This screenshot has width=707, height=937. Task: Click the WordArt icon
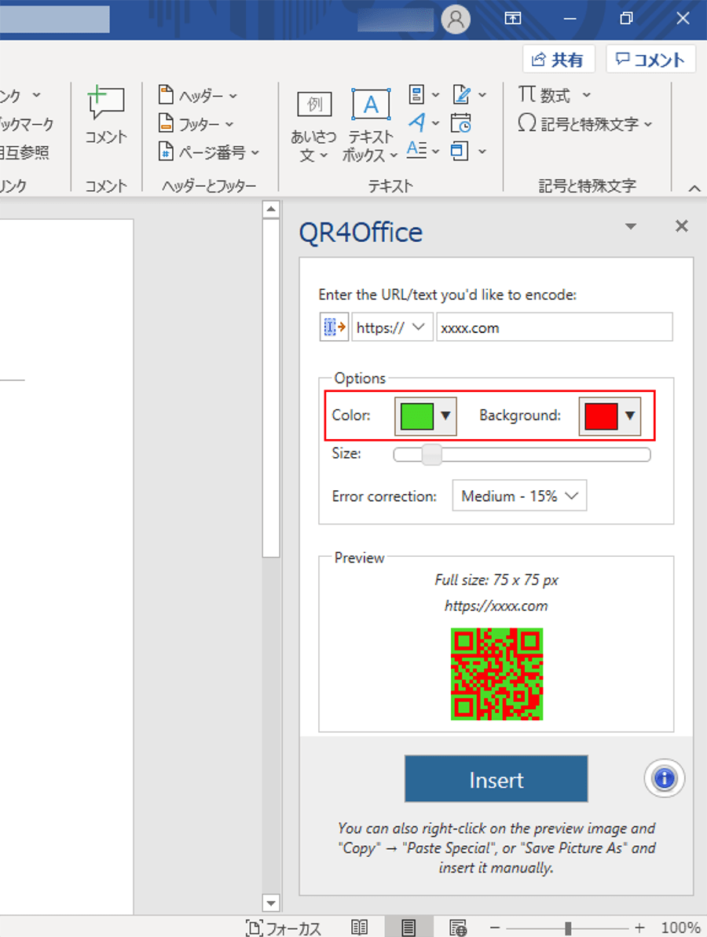[423, 123]
